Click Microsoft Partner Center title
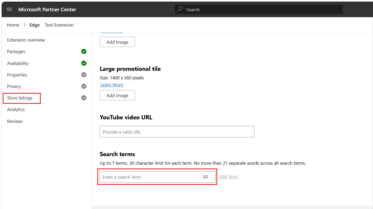Image resolution: width=373 pixels, height=209 pixels. coord(47,9)
